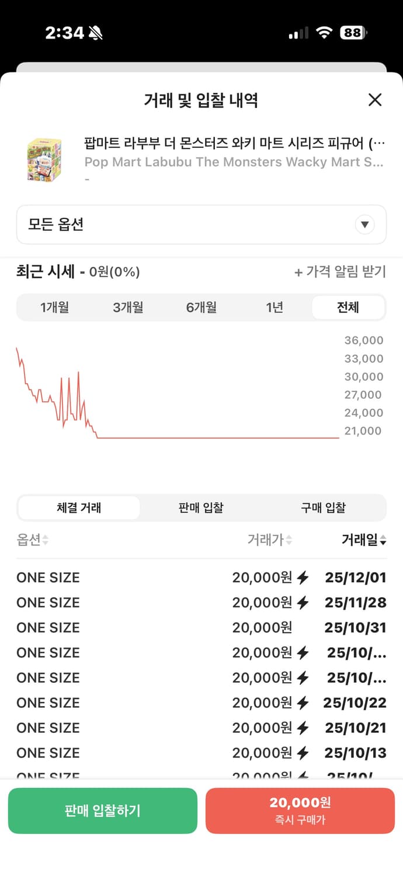Tap the + 가격 알림 받기 price alert icon

tap(341, 272)
